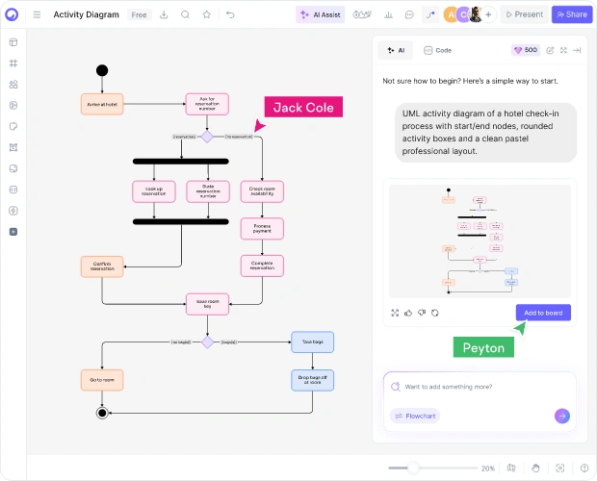Click Add to board button
597x481 pixels.
pos(543,313)
